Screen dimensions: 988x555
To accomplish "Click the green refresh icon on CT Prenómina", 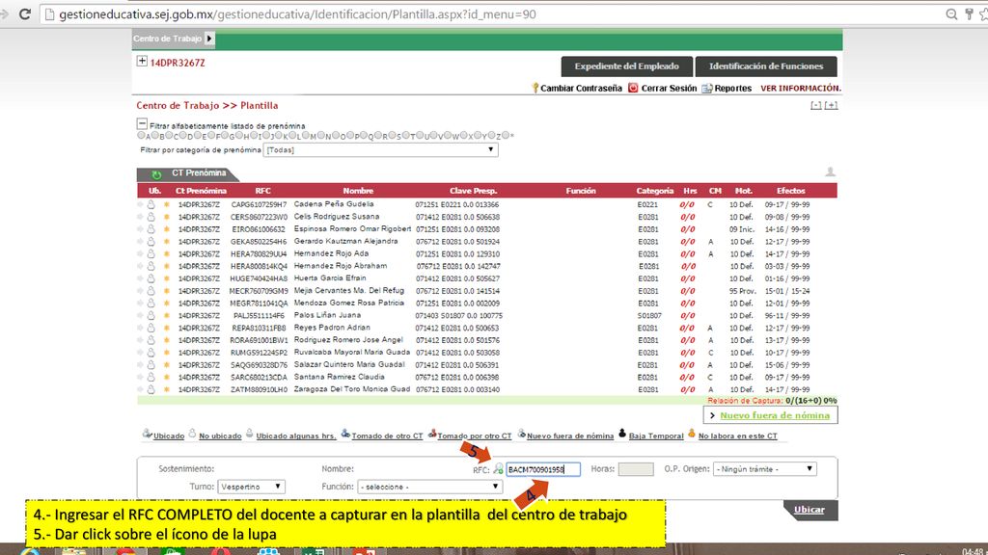I will [156, 174].
